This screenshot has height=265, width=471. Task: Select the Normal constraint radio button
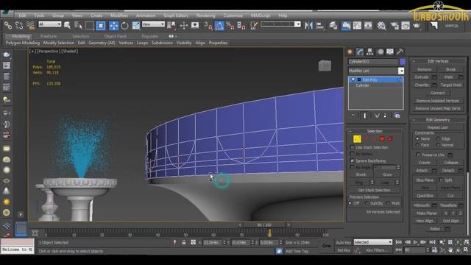pos(439,145)
